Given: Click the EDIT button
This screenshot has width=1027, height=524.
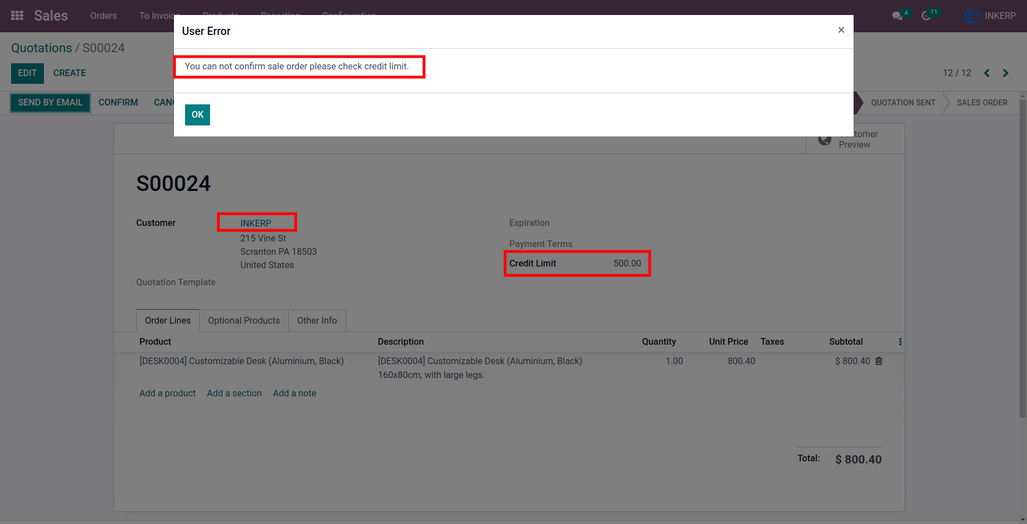Looking at the screenshot, I should point(27,73).
